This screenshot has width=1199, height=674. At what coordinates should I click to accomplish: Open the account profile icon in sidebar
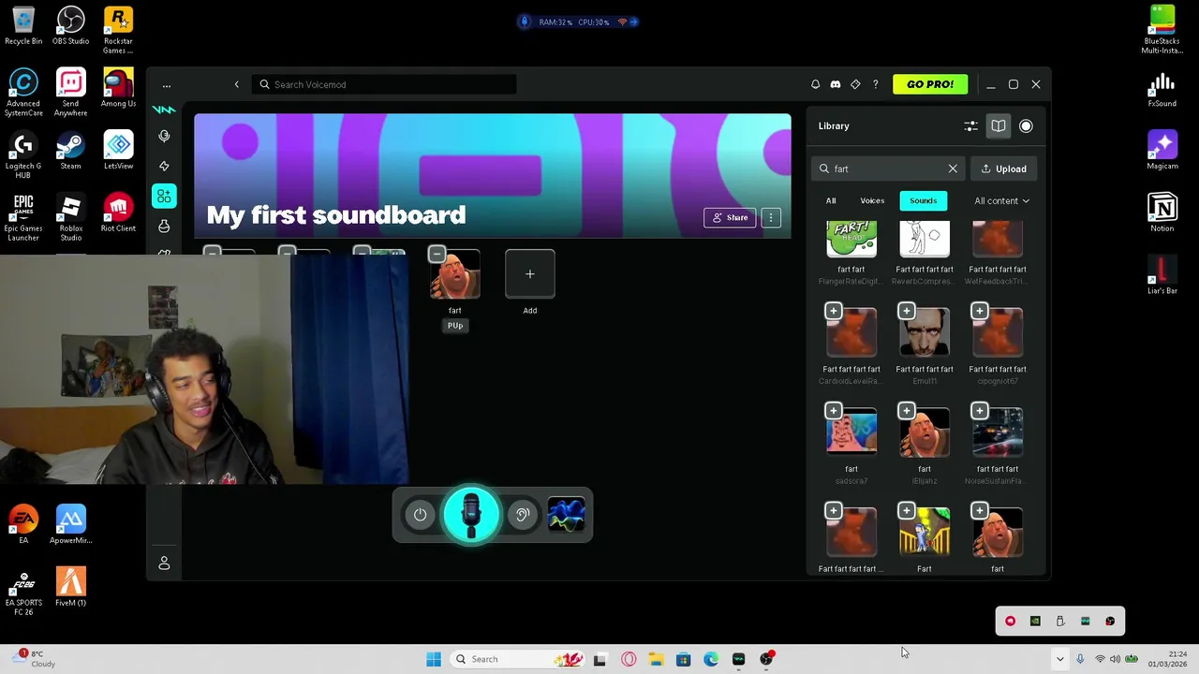click(164, 563)
